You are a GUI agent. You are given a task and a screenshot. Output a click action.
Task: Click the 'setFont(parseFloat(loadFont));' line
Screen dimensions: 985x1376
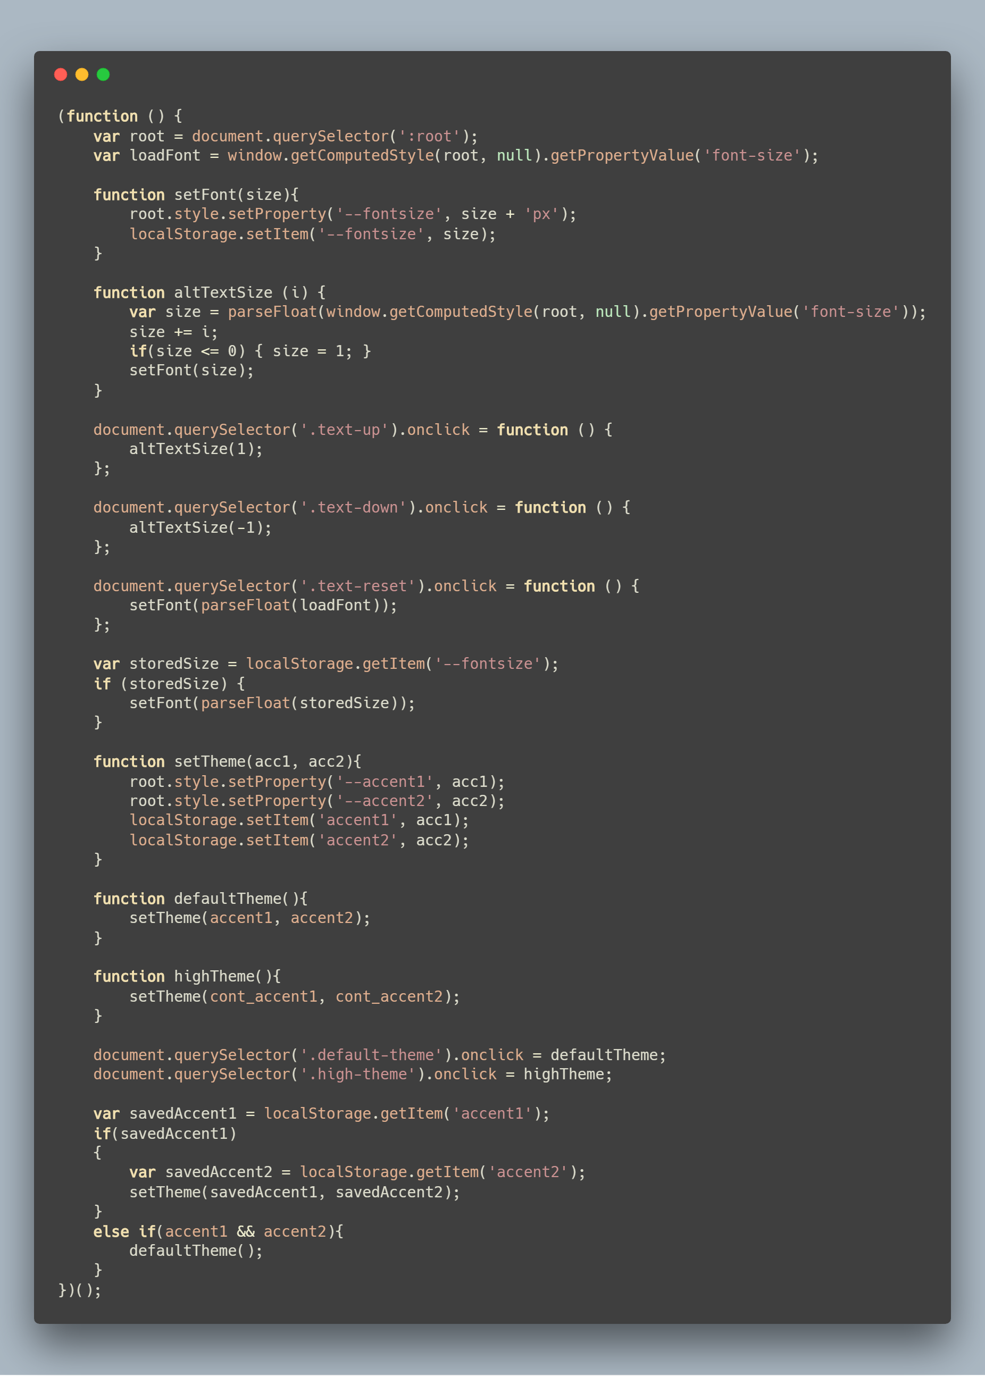point(263,606)
